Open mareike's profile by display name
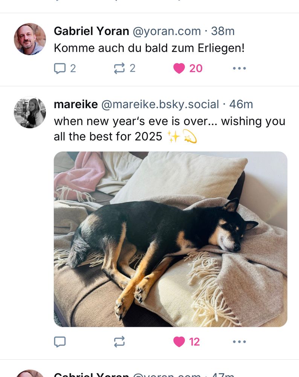This screenshot has width=299, height=377. pyautogui.click(x=76, y=104)
